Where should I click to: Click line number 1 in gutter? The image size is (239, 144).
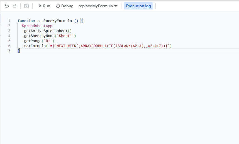click(x=9, y=21)
